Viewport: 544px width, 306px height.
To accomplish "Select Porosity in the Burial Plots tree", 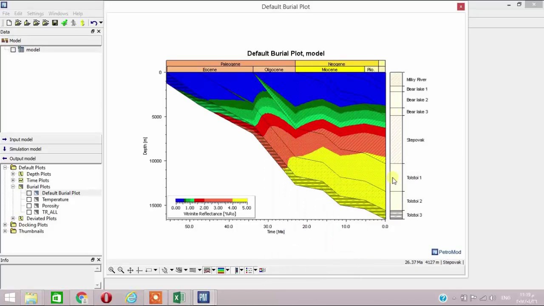I will 51,206.
